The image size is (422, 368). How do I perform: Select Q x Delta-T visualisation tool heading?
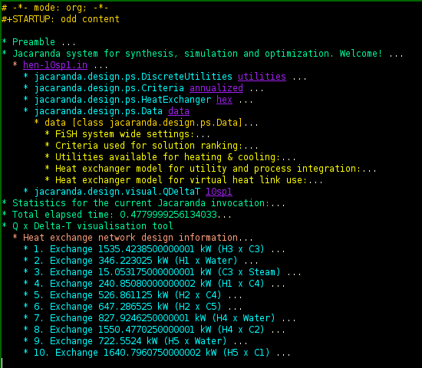(87, 226)
